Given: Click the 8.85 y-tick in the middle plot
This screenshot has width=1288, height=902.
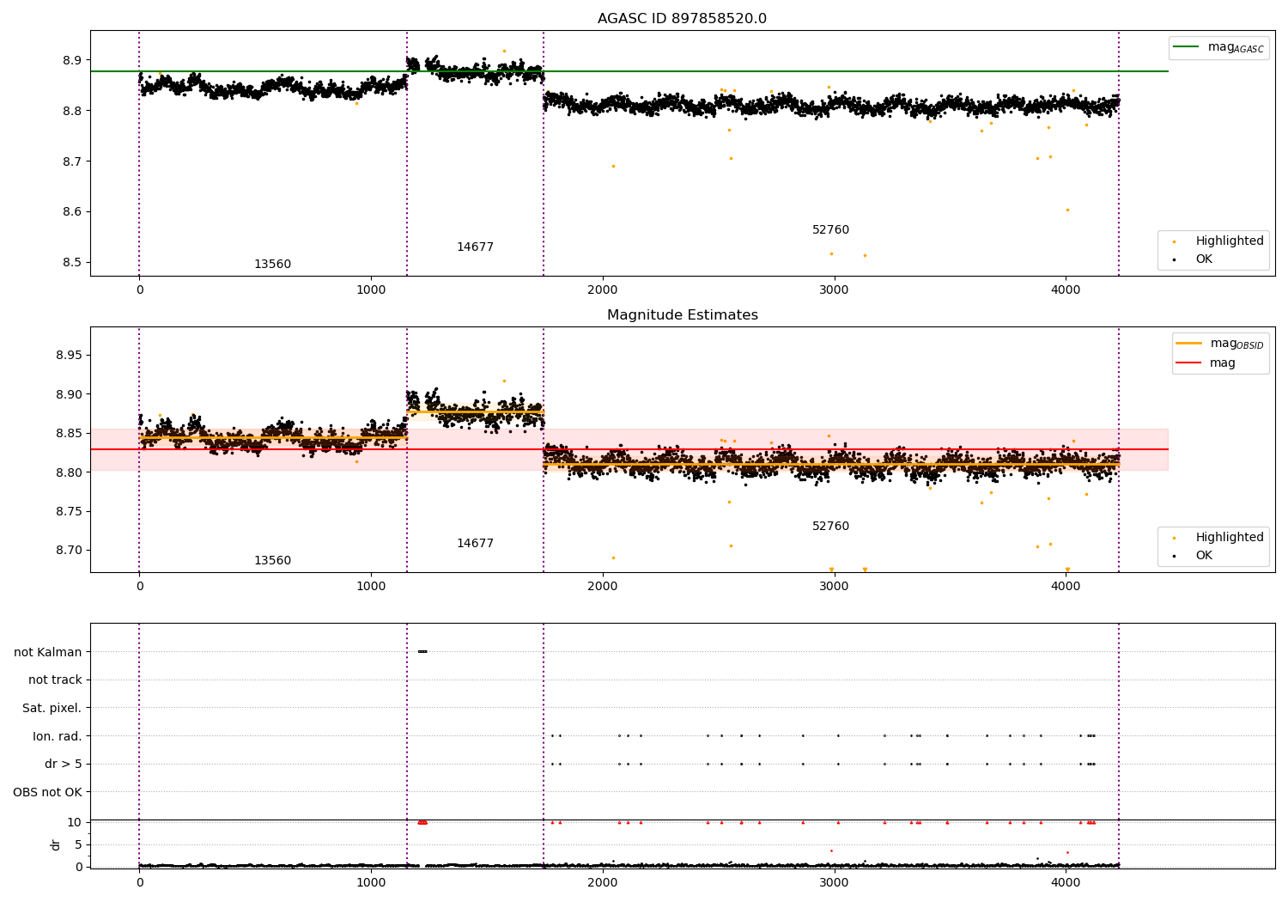Looking at the screenshot, I should point(69,434).
